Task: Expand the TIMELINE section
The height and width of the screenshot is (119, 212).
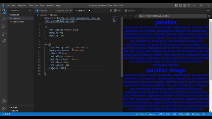Action: coord(14,111)
